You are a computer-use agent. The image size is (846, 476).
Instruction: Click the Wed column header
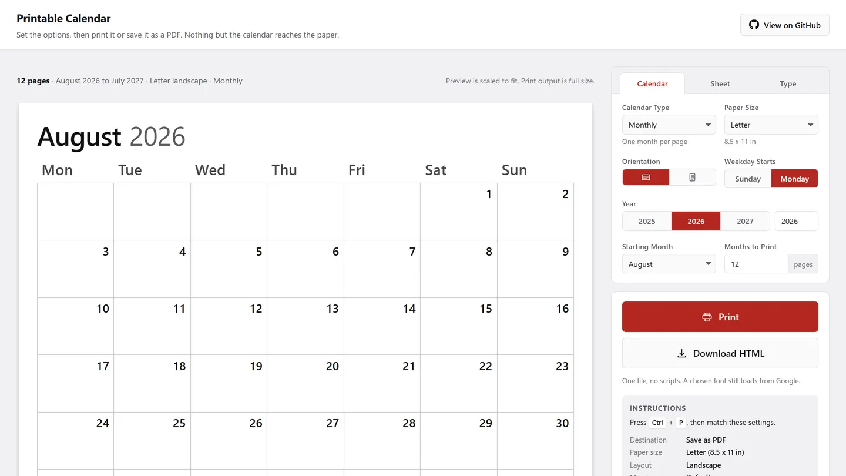coord(210,170)
